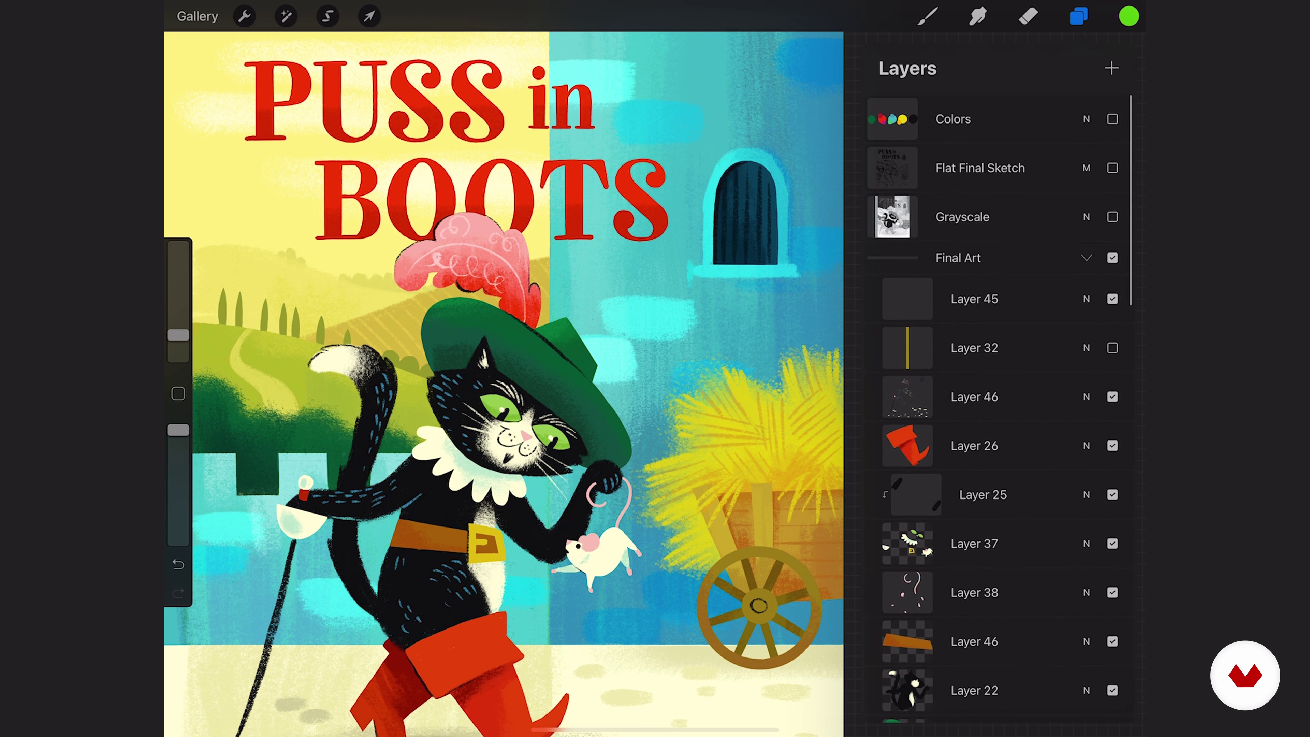Open blend mode N for Layer 26
The image size is (1310, 737).
click(1086, 446)
